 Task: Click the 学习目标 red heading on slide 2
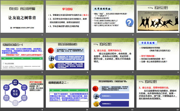[x=67, y=9]
